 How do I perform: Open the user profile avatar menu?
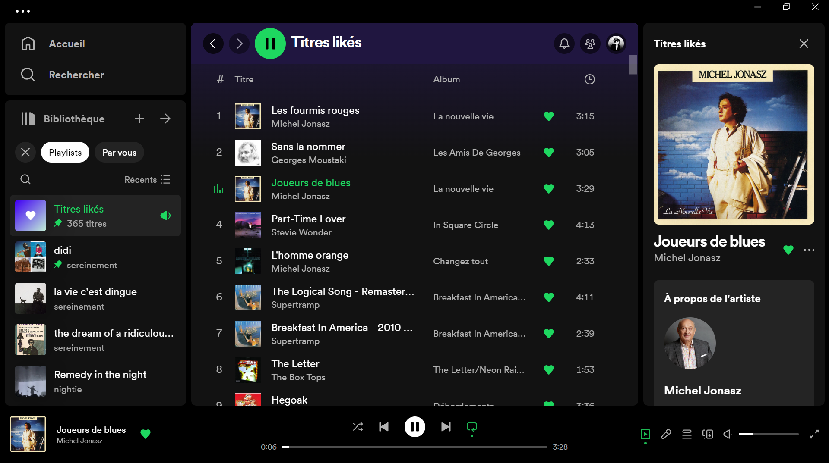click(x=616, y=44)
